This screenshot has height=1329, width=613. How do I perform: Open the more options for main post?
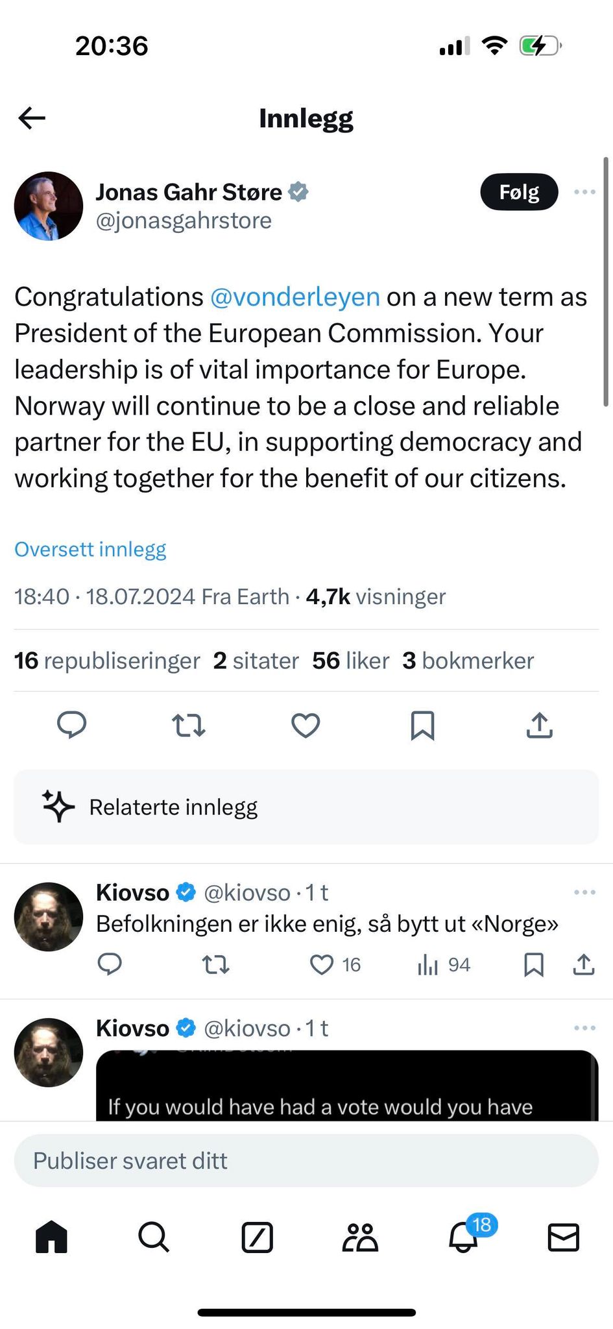(584, 192)
